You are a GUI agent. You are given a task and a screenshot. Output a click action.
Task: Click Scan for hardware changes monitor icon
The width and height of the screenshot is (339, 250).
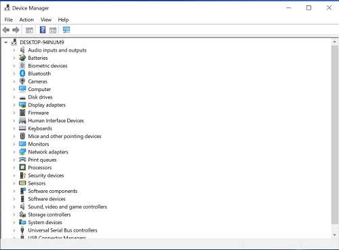coord(66,30)
